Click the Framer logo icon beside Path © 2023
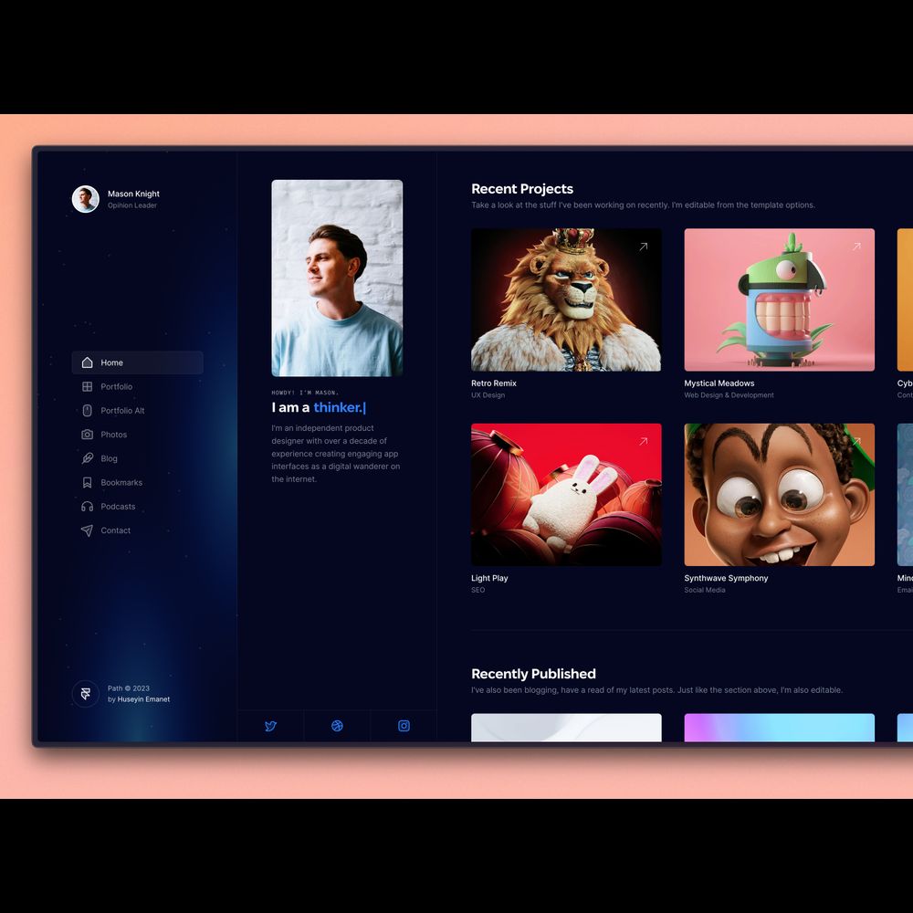This screenshot has height=913, width=913. click(x=86, y=694)
